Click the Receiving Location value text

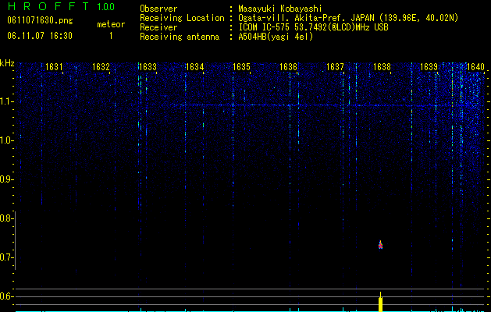(x=348, y=18)
